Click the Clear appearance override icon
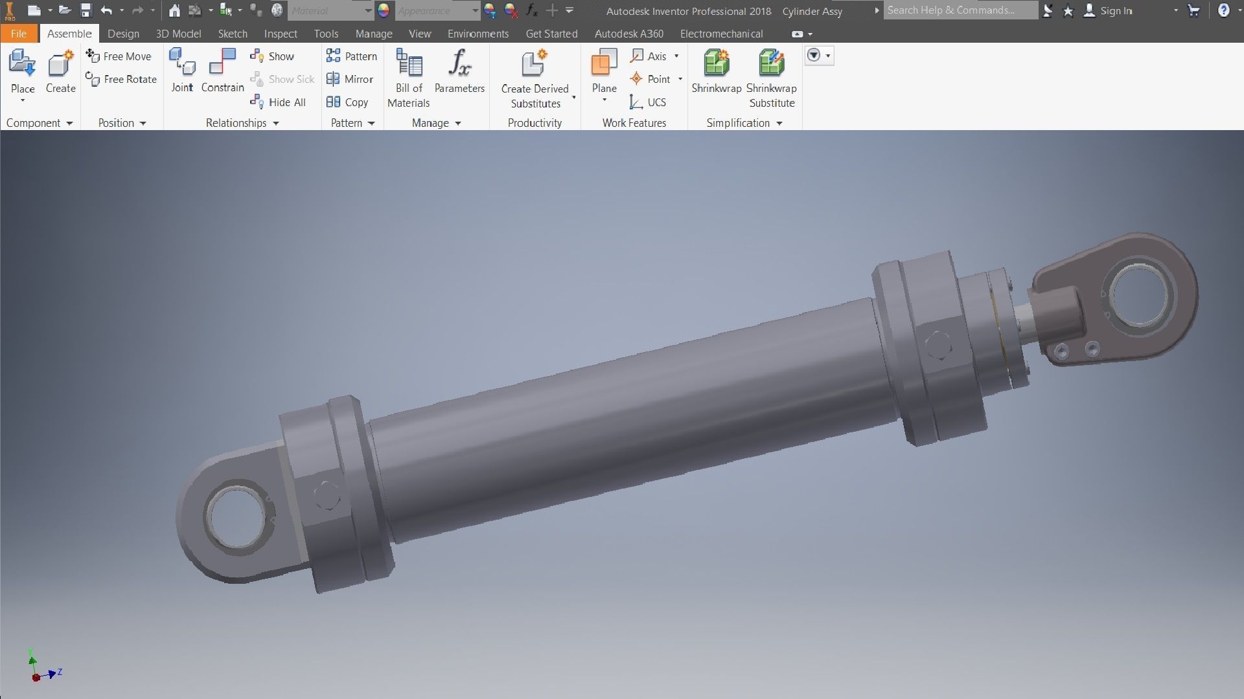The image size is (1244, 699). click(511, 10)
